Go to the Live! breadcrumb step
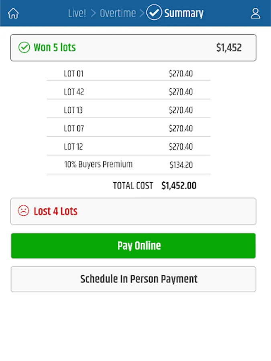Image resolution: width=271 pixels, height=361 pixels. point(77,13)
